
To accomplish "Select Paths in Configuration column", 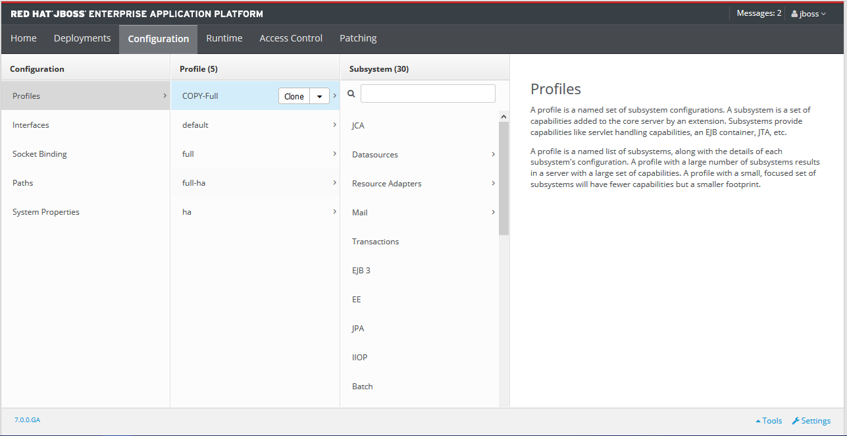I will [85, 182].
